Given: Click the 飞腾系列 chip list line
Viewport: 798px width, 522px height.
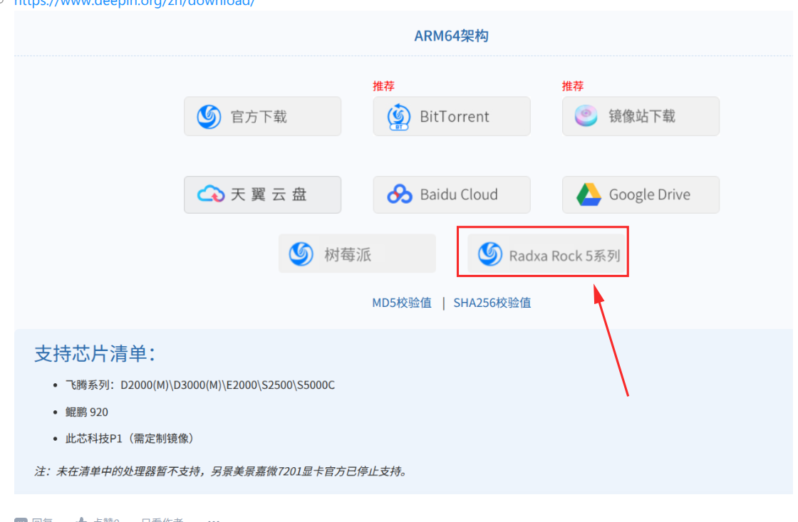Looking at the screenshot, I should (200, 385).
